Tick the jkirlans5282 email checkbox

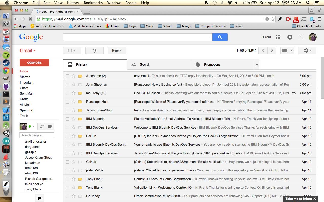click(x=67, y=170)
